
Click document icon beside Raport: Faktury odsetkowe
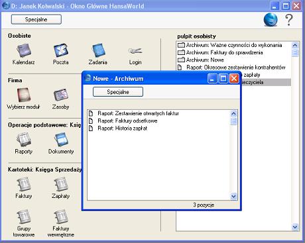pyautogui.click(x=91, y=121)
